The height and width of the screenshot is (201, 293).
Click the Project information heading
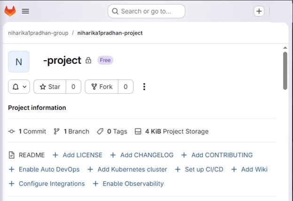point(37,108)
